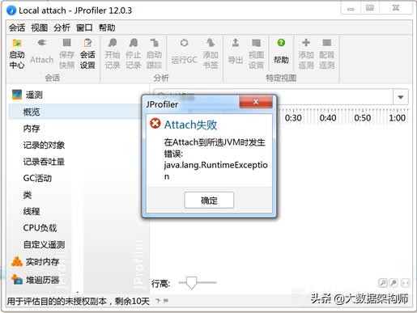Adjust the 行高 row height slider

click(192, 282)
